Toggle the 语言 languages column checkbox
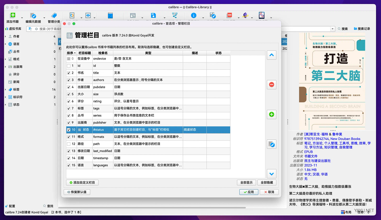Screen dimensions: 381x220 click(x=69, y=165)
